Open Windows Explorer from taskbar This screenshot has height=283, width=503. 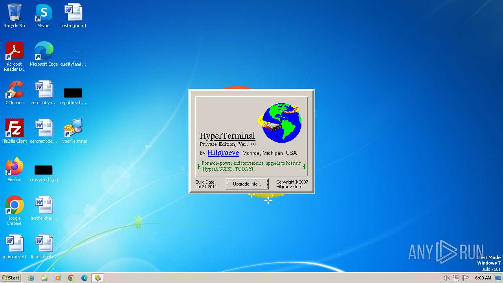[x=44, y=278]
